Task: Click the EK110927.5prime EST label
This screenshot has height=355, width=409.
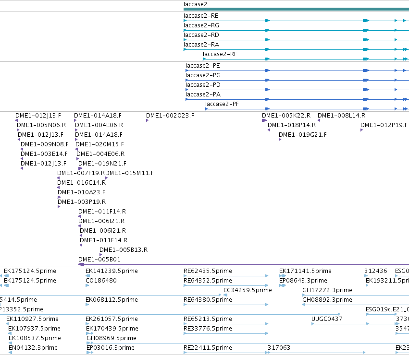Action: pos(32,319)
